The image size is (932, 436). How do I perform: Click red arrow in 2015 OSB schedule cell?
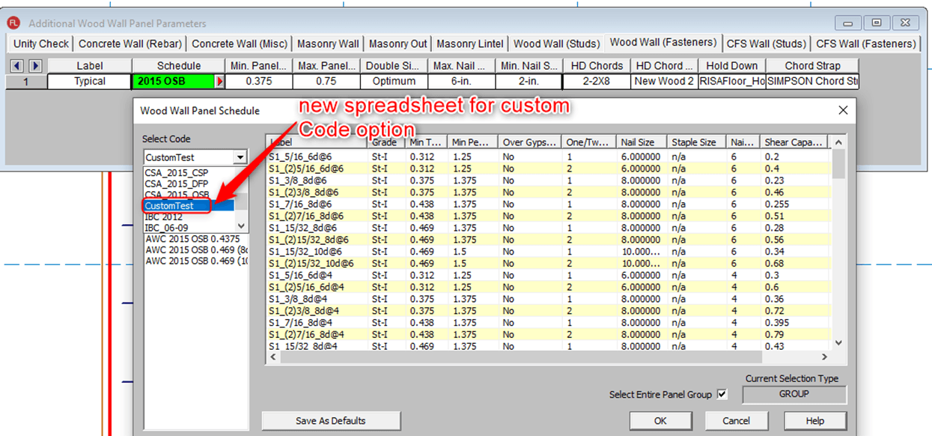pyautogui.click(x=219, y=82)
